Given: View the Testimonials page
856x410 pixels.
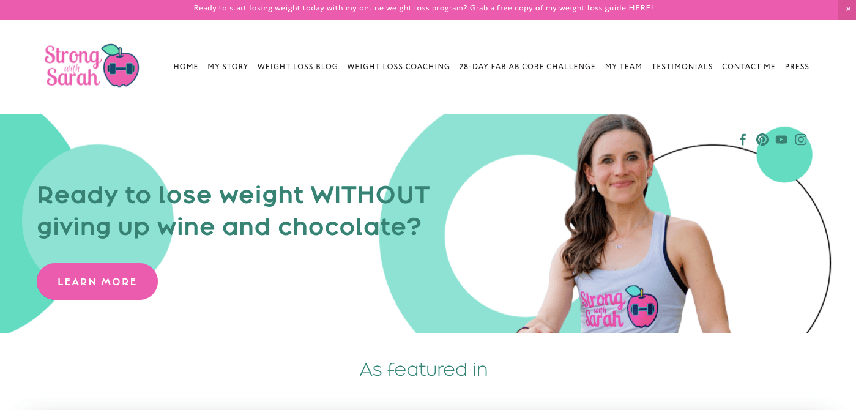Looking at the screenshot, I should pos(682,67).
